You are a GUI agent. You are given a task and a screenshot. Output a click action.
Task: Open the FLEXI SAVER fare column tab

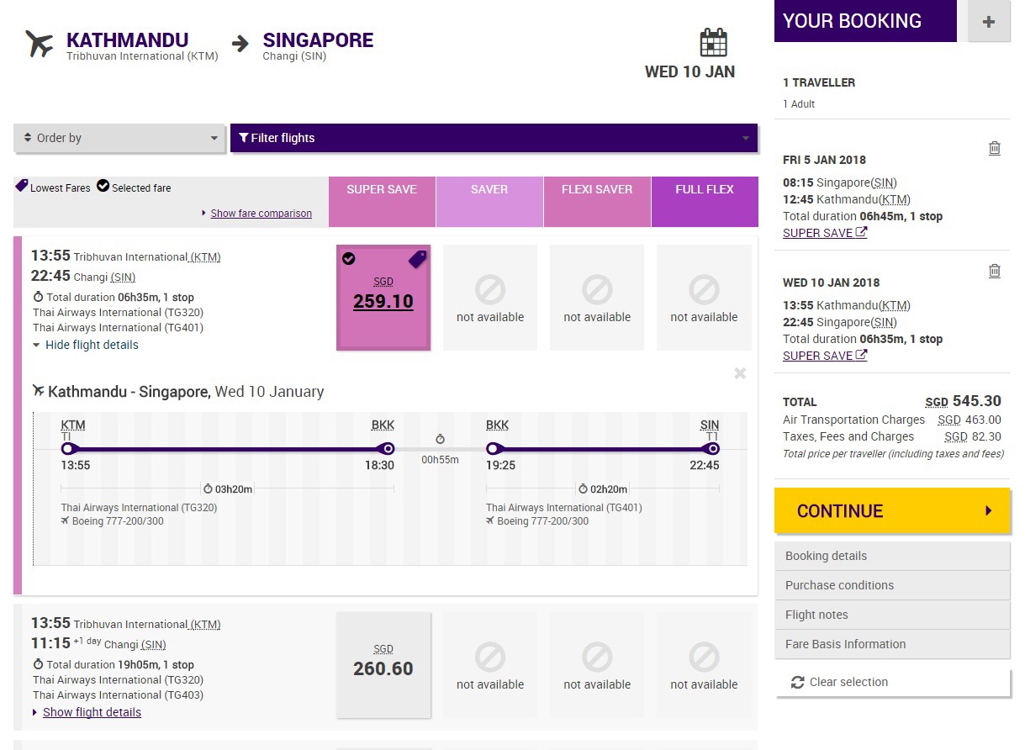[597, 202]
